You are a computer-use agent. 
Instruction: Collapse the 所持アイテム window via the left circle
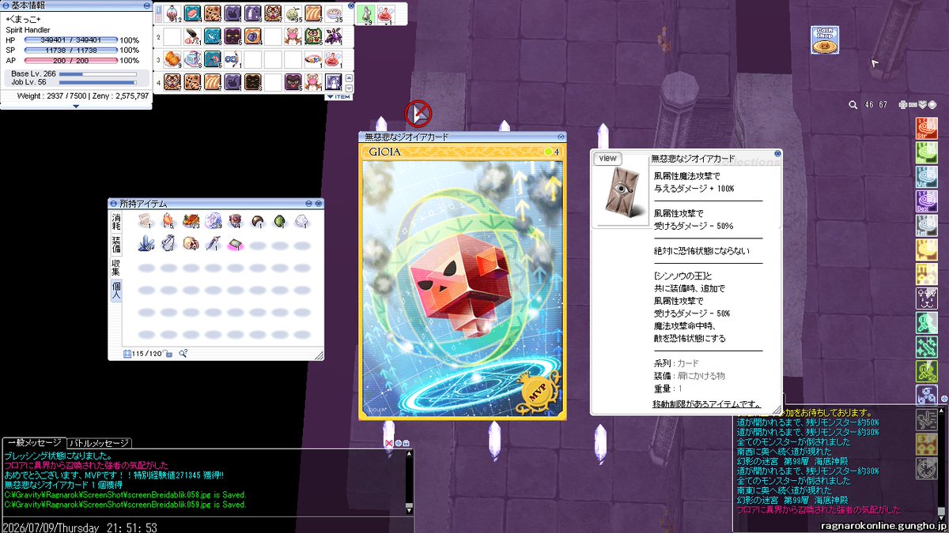click(x=114, y=203)
